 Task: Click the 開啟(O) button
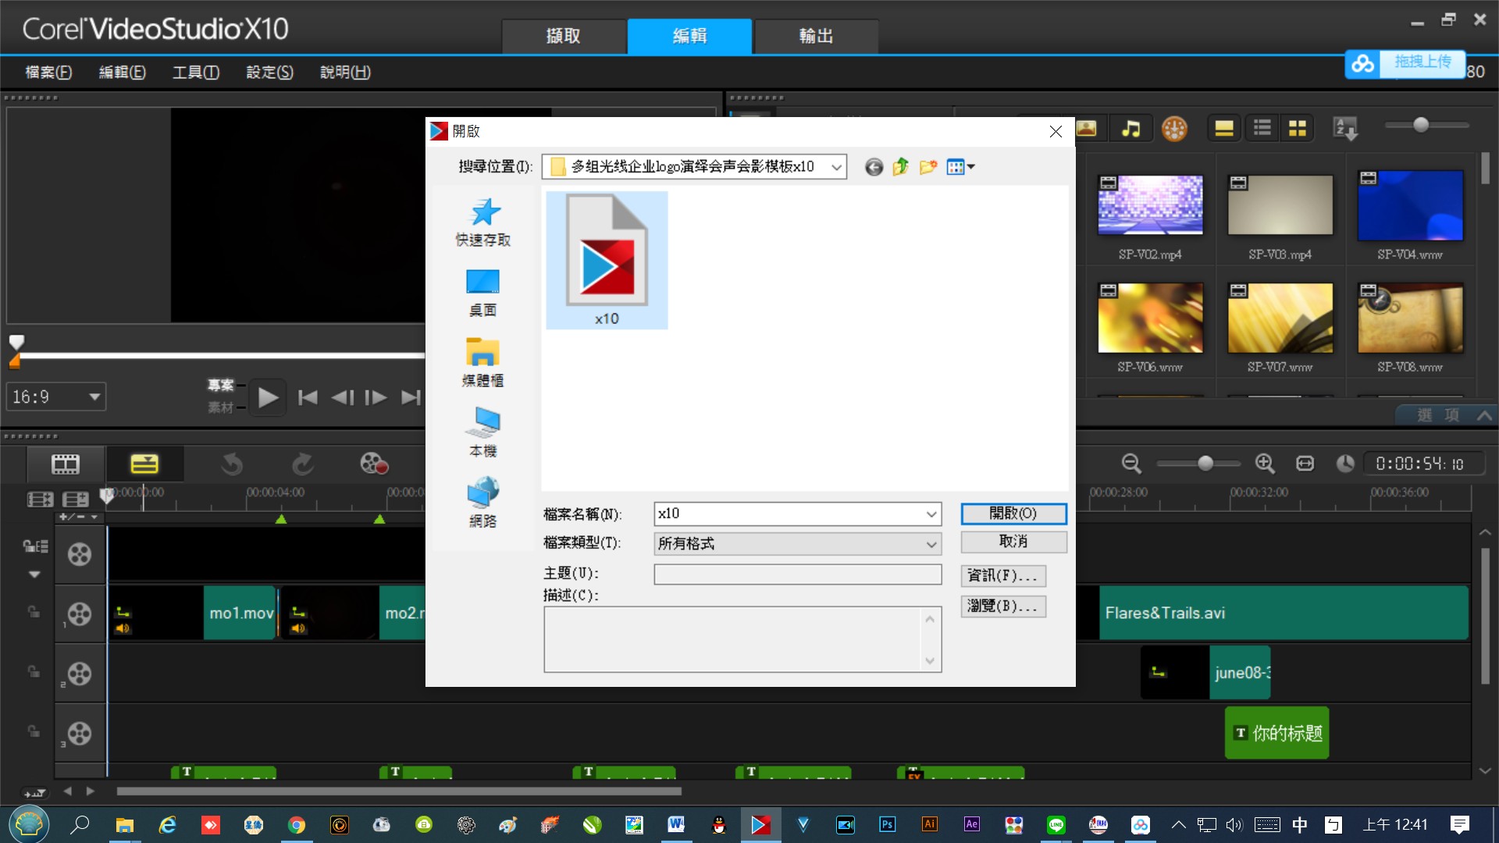(x=1013, y=514)
